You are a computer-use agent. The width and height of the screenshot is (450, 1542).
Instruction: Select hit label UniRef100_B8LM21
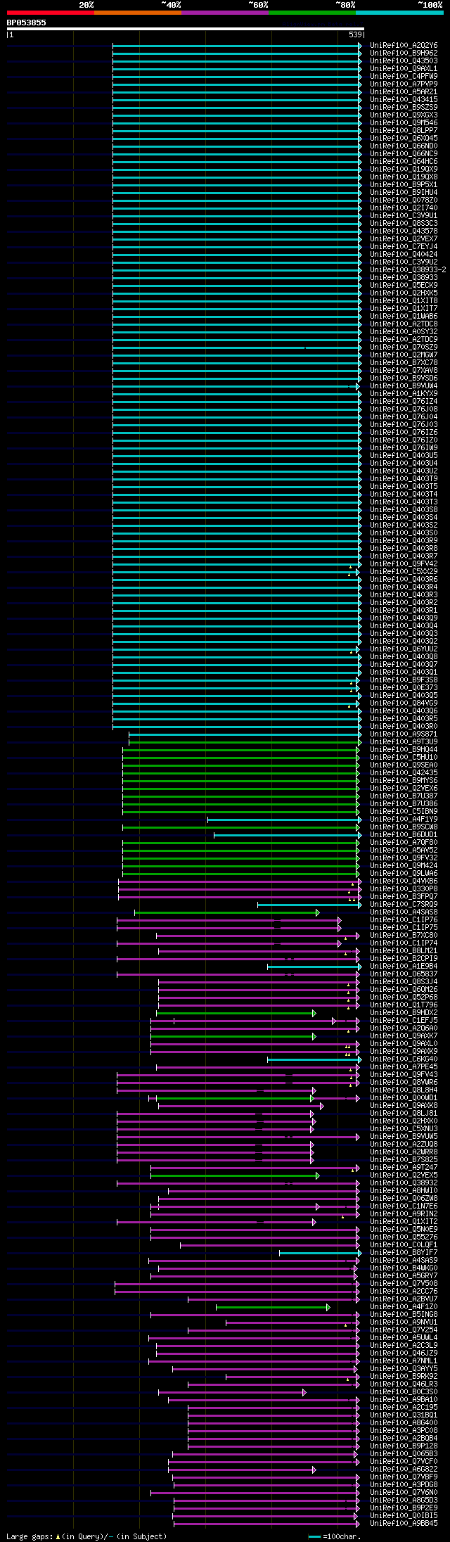tap(404, 951)
